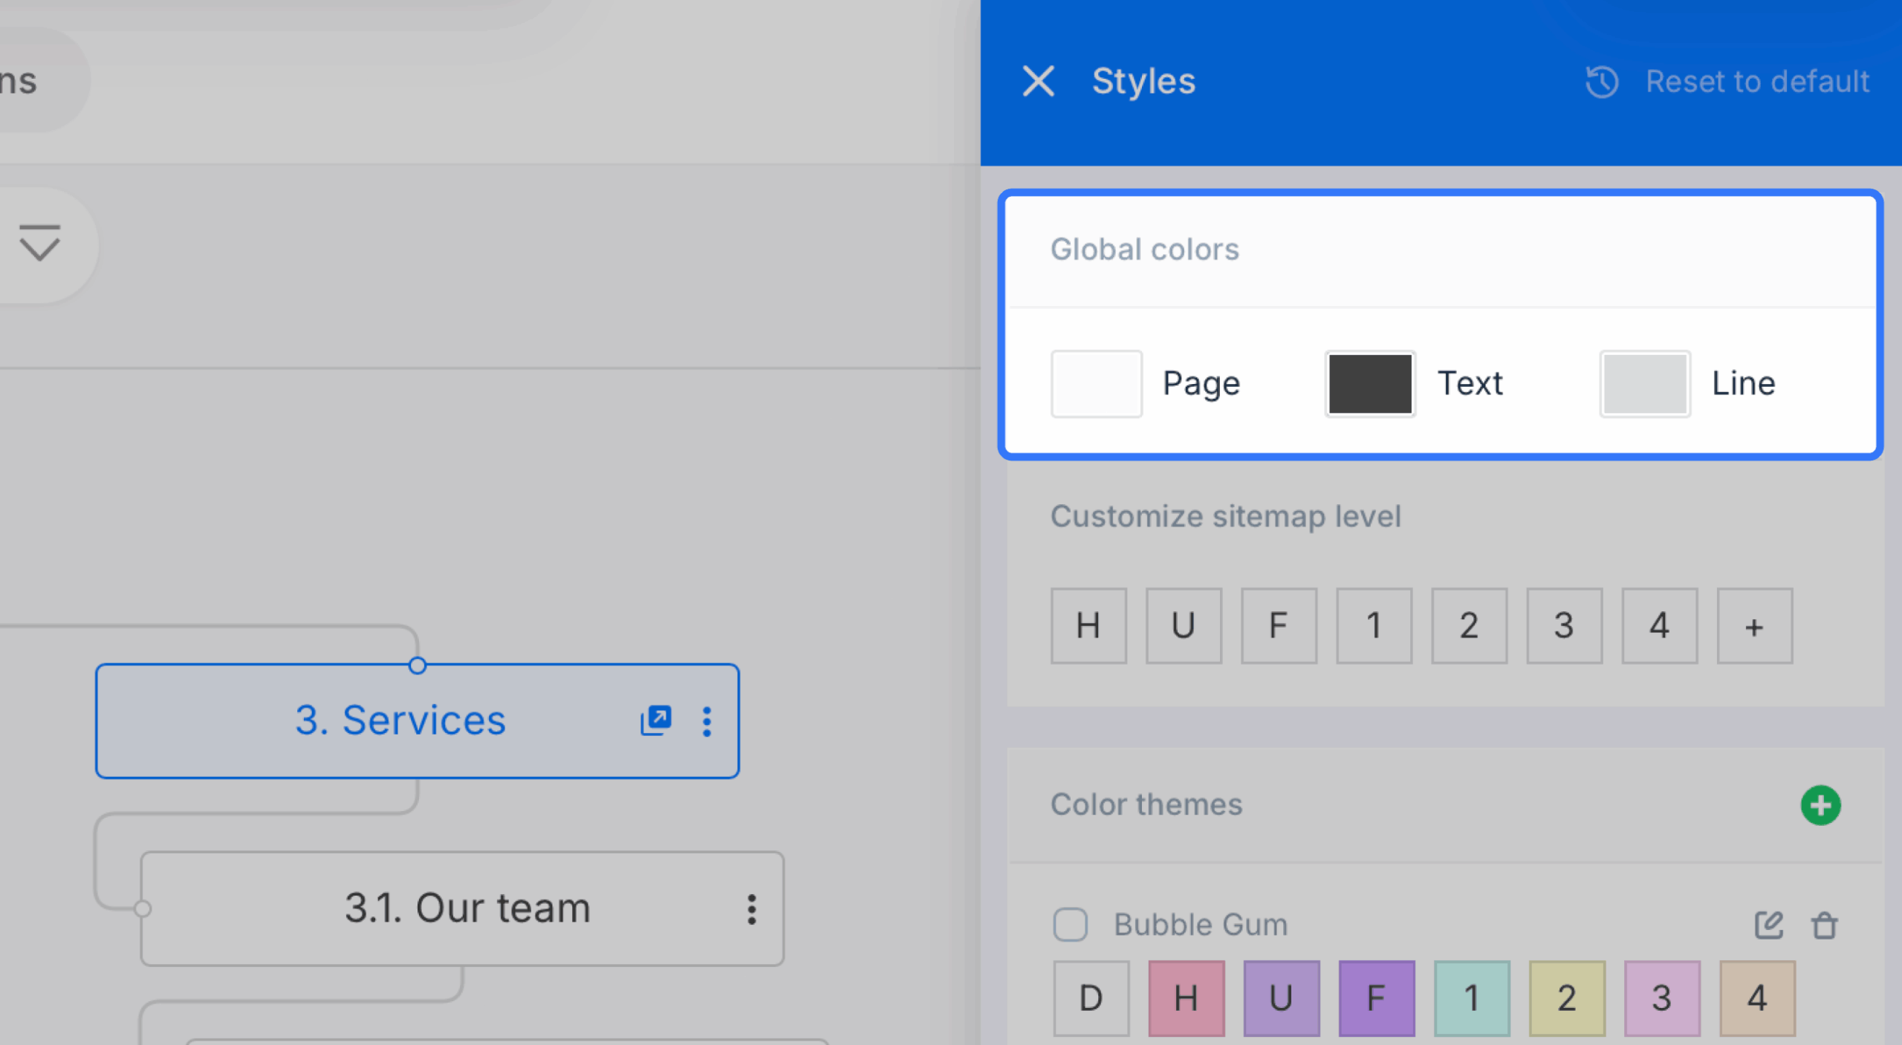Viewport: 1902px width, 1045px height.
Task: Select sitemap level 4 button
Action: [1659, 625]
